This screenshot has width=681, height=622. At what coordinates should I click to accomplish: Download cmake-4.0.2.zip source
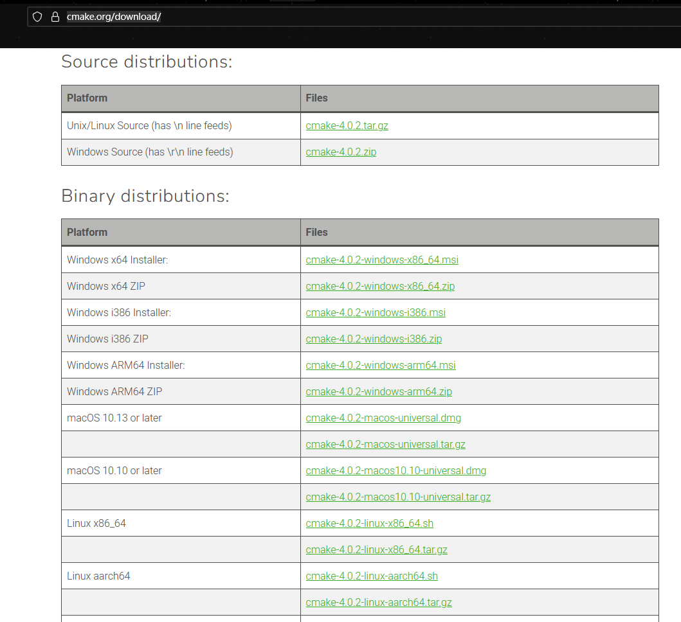341,152
